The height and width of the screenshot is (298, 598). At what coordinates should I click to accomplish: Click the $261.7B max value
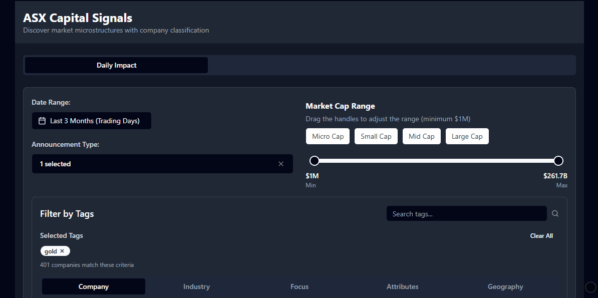pos(555,176)
